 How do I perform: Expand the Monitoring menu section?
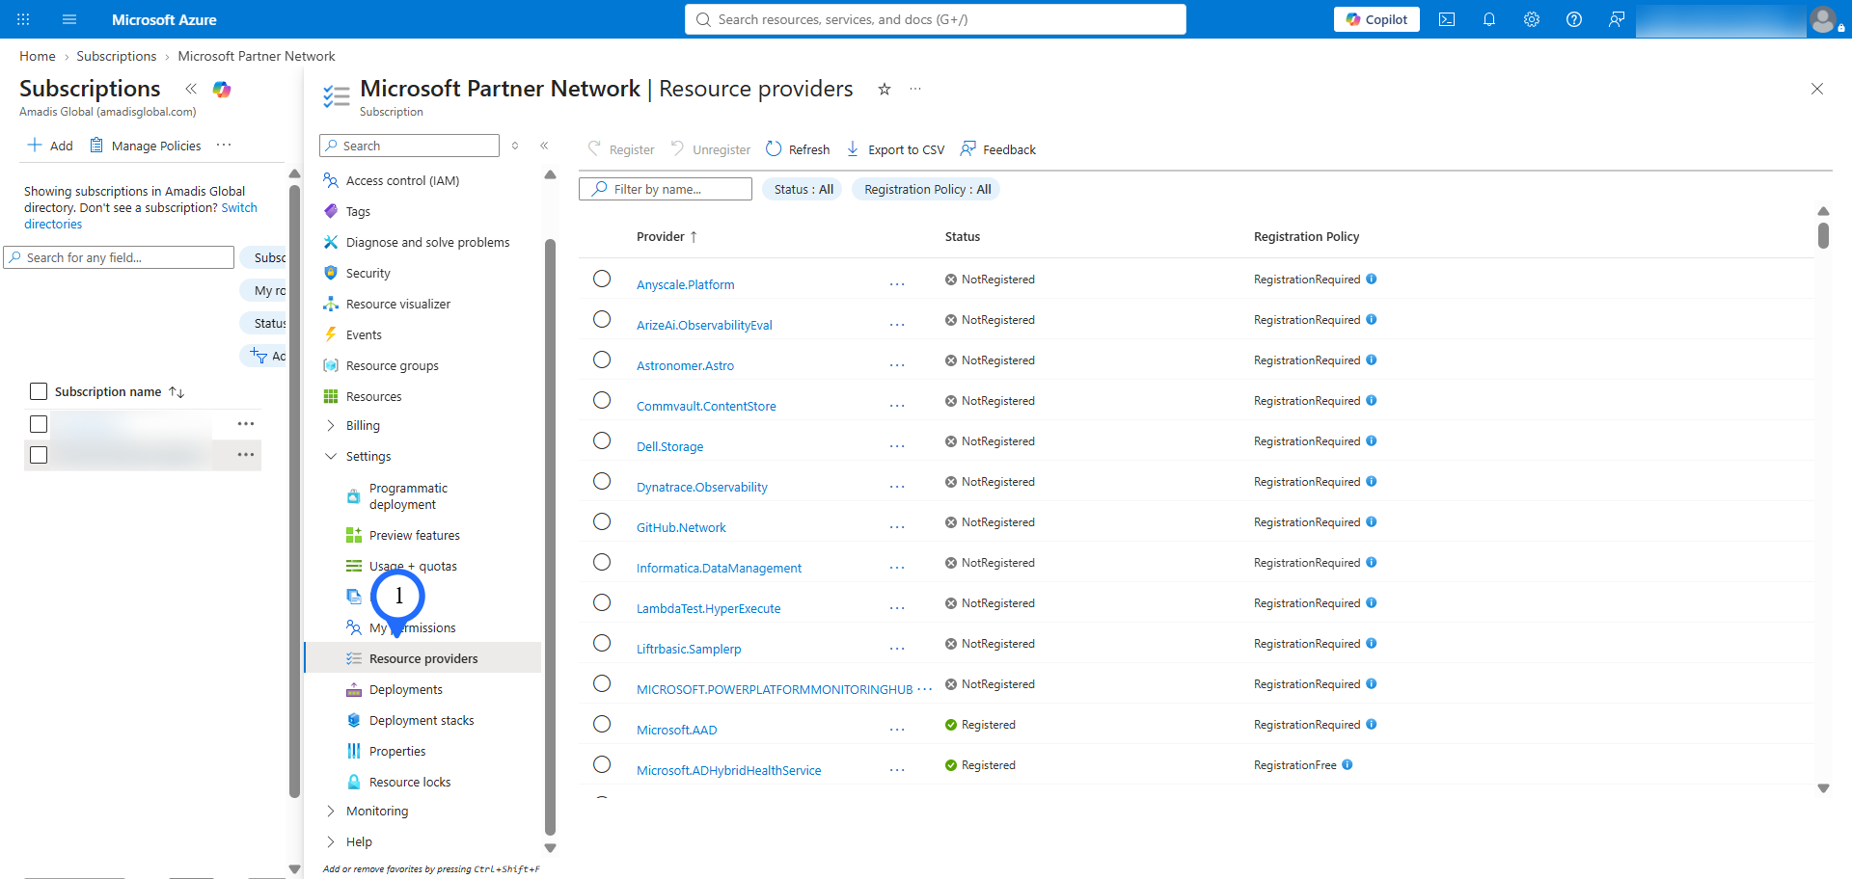point(331,811)
